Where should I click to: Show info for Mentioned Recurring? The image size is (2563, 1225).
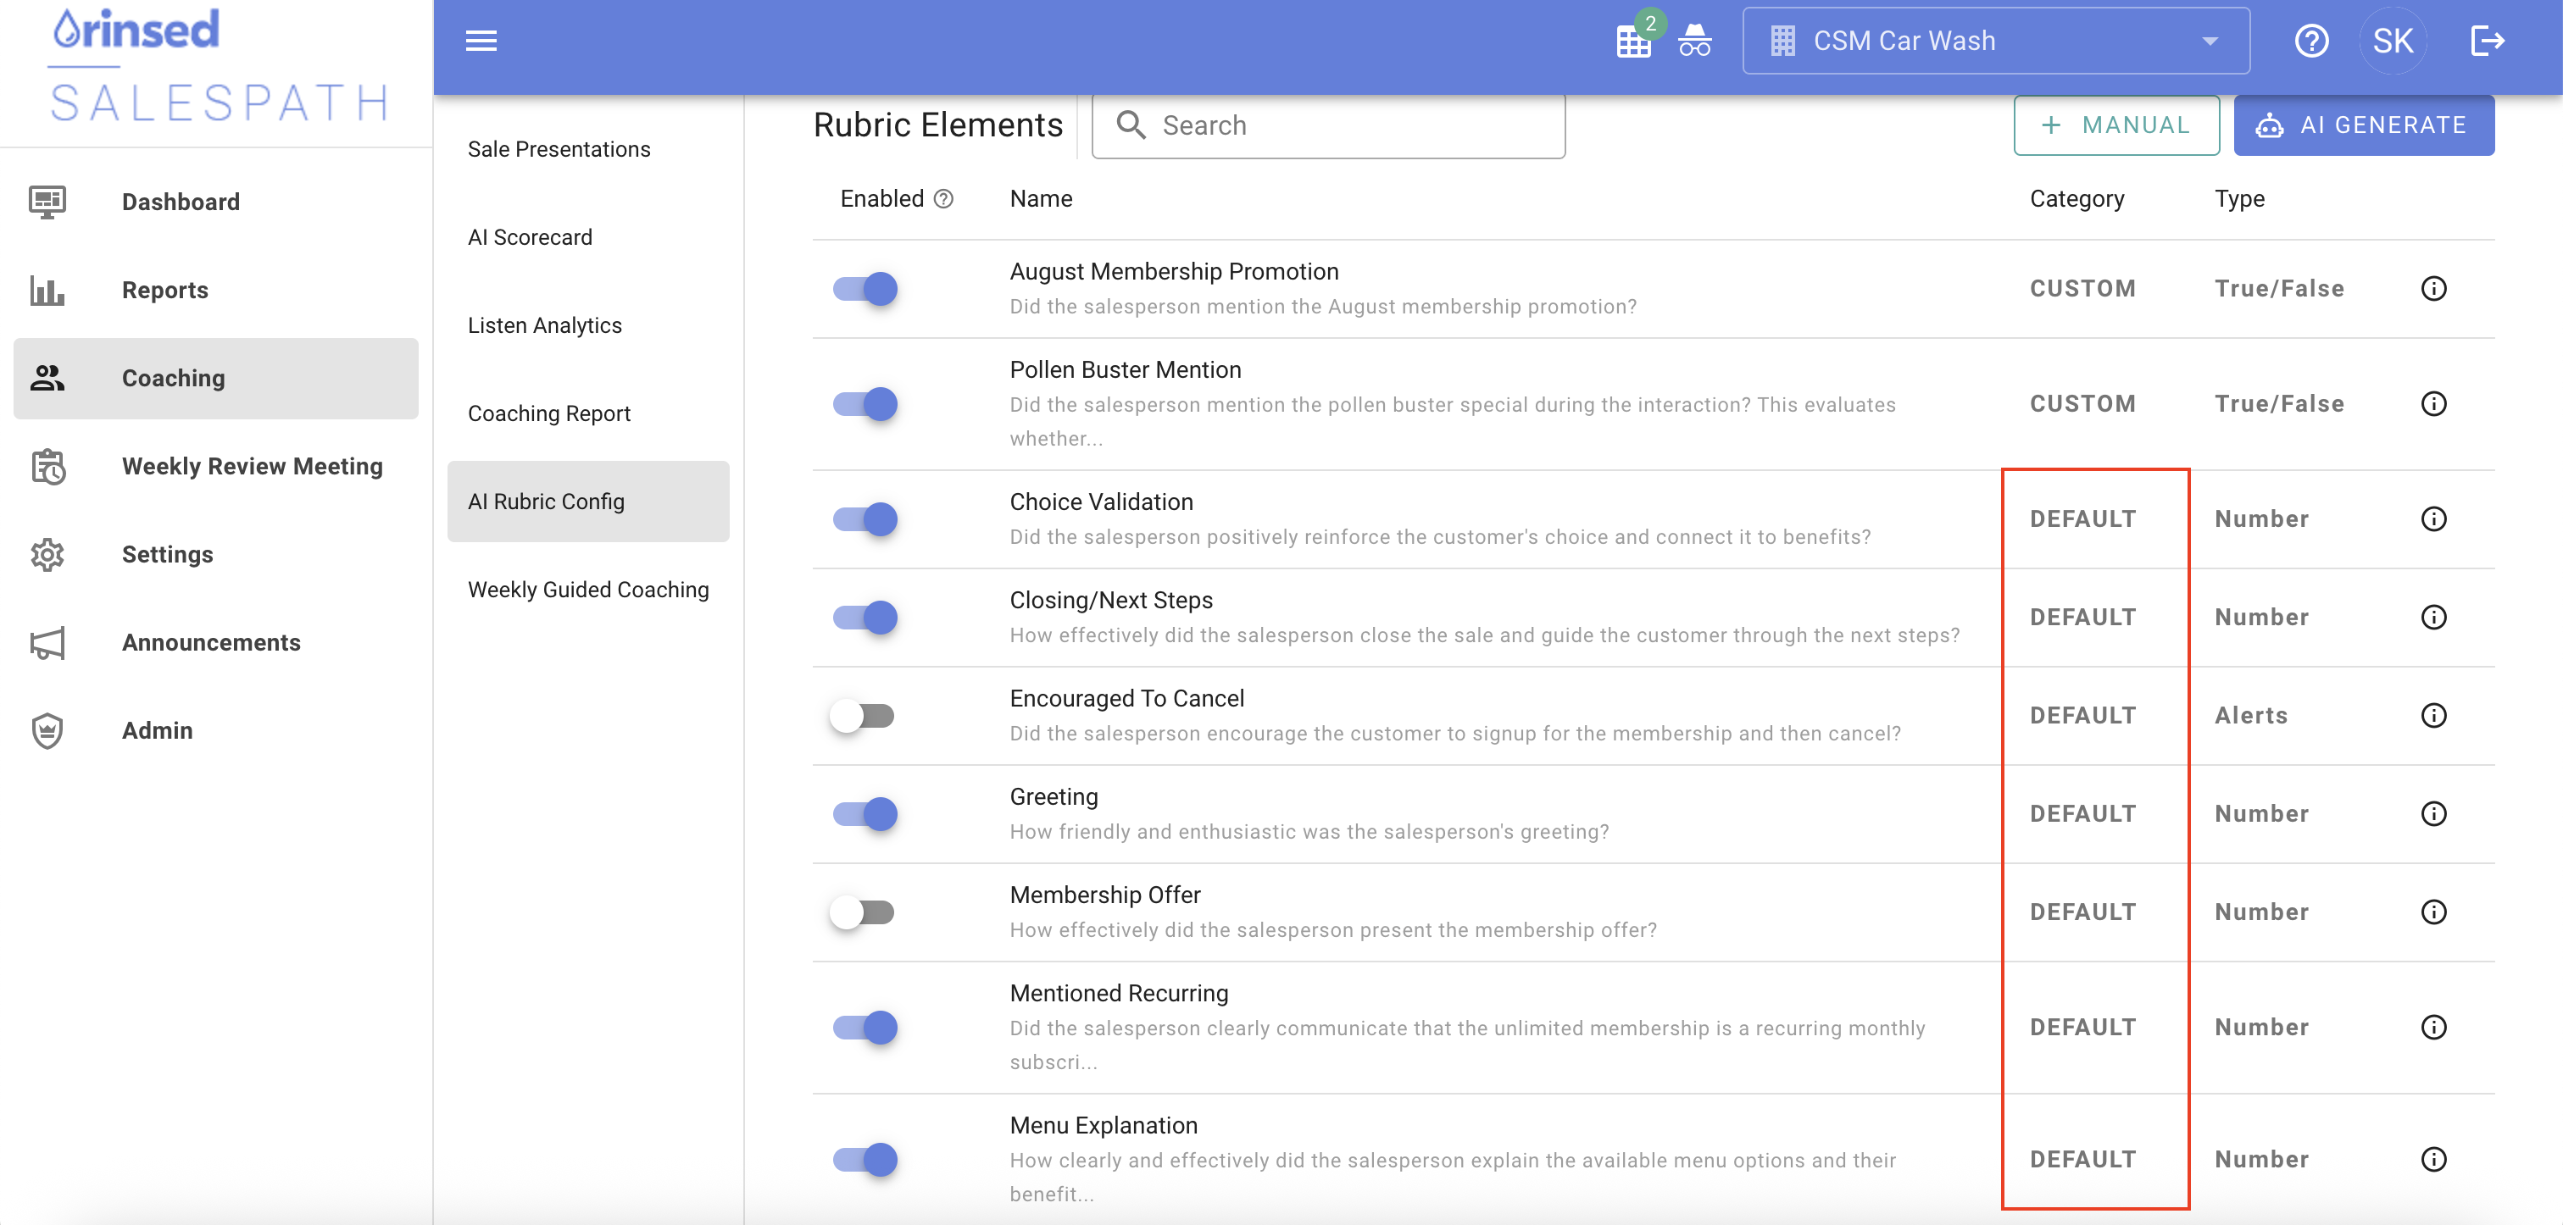pos(2433,1027)
